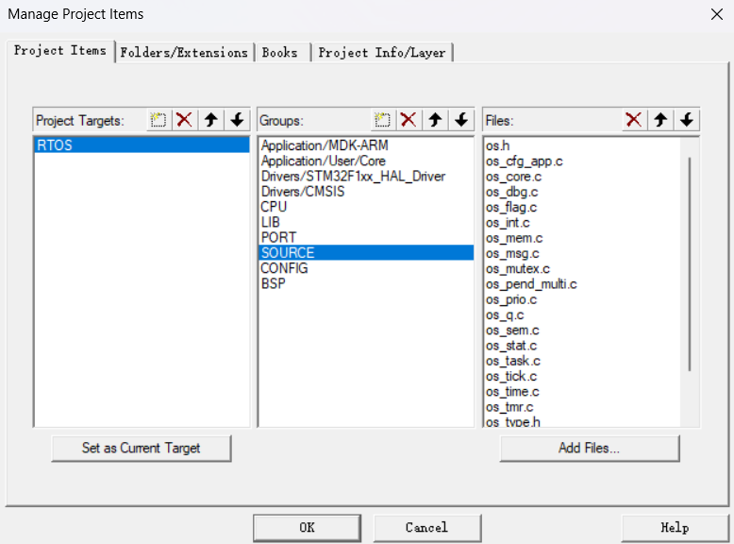This screenshot has height=544, width=734.
Task: Select file os_mutex.c
Action: [x=582, y=269]
